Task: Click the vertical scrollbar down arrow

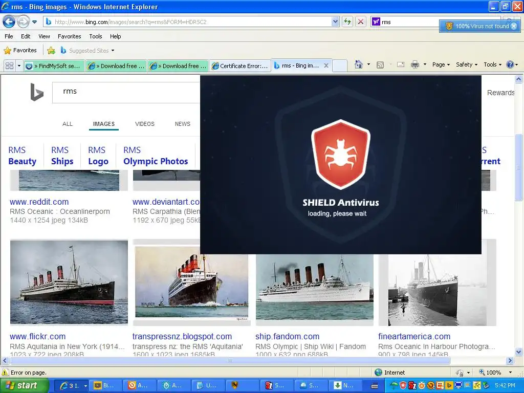Action: coord(518,352)
